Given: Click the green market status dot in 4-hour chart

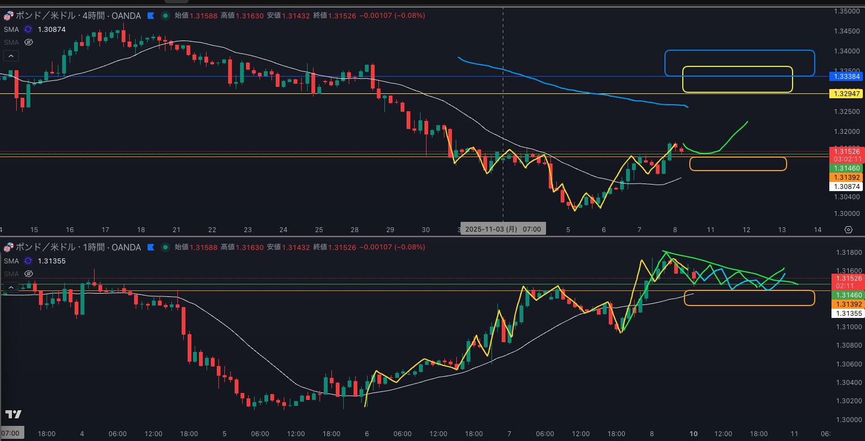Looking at the screenshot, I should pos(165,16).
